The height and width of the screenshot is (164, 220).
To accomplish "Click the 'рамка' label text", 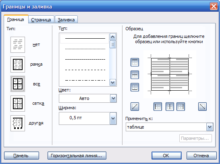I will click(x=36, y=64).
